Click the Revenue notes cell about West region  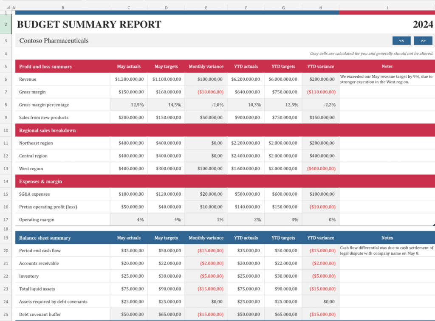click(387, 79)
